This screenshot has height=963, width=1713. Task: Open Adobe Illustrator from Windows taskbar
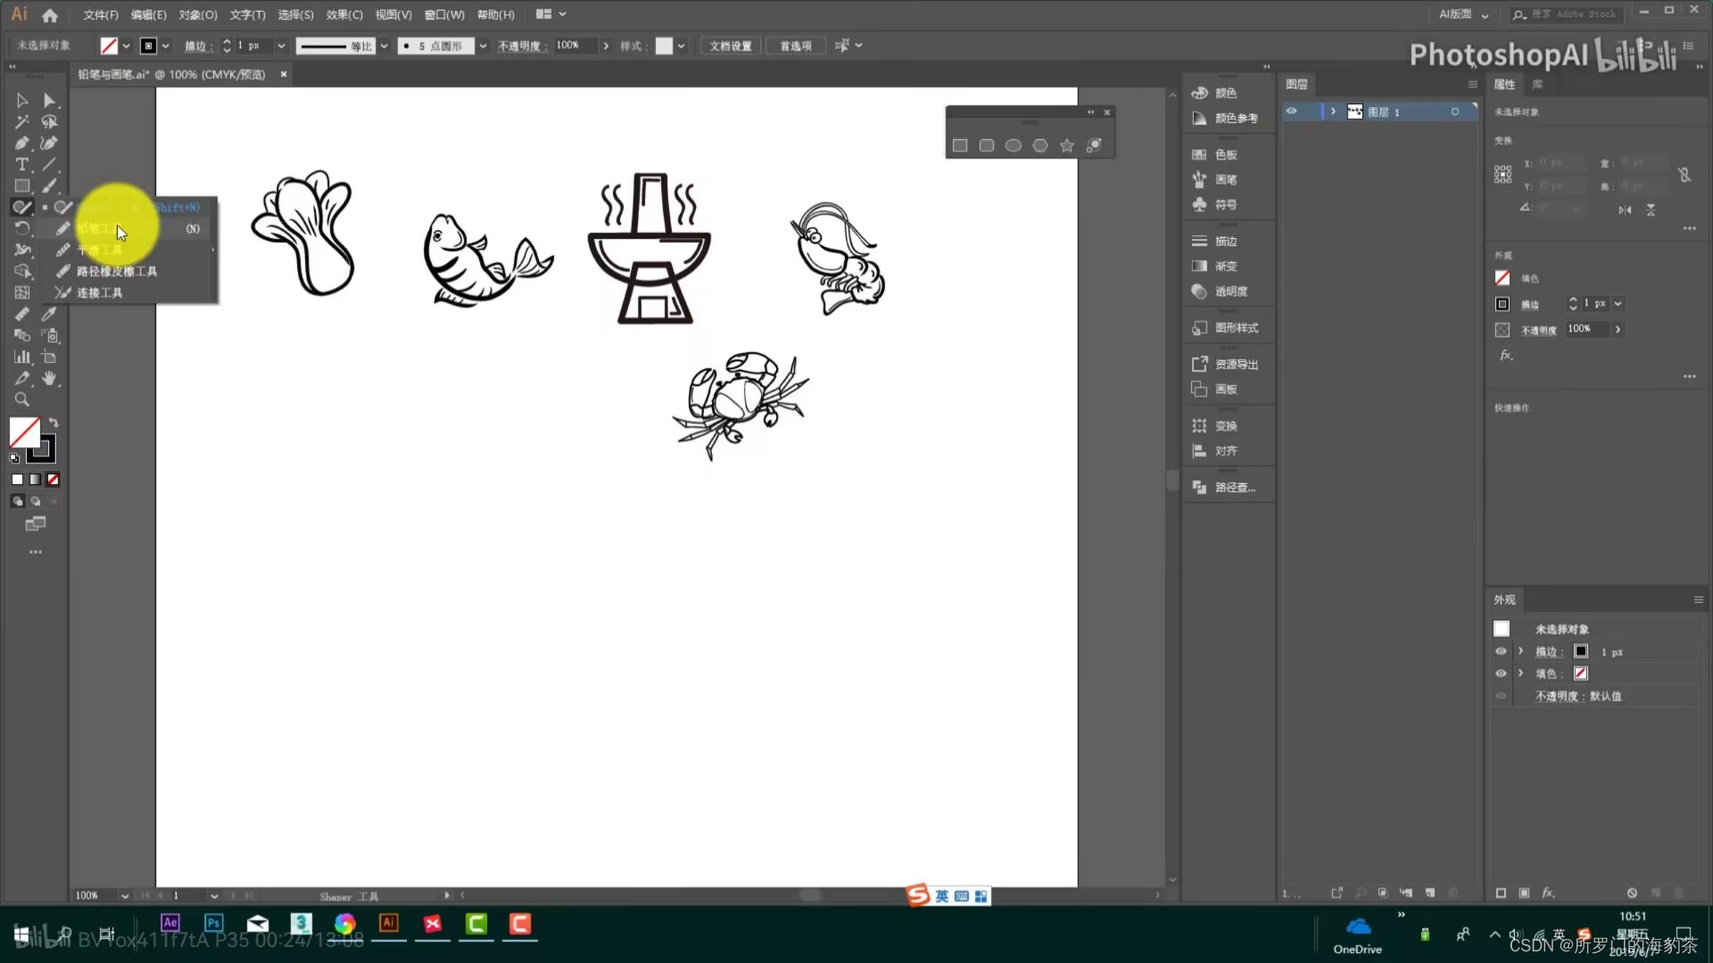point(388,924)
